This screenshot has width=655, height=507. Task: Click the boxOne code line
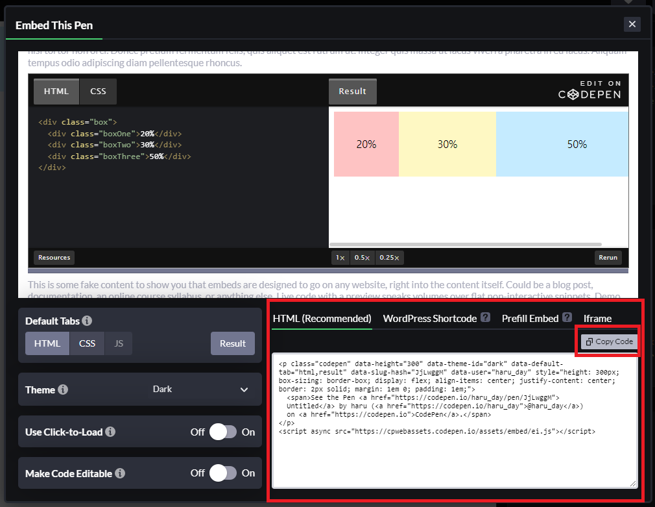coord(115,134)
